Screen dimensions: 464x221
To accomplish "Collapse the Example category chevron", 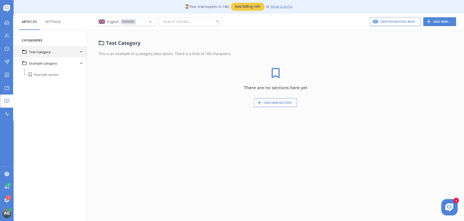I will click(x=81, y=63).
